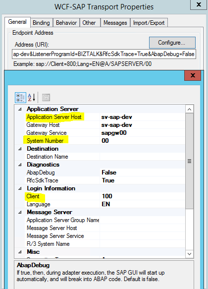Close the WCF-SAP Transport Properties window
208x289 pixels.
pyautogui.click(x=199, y=4)
